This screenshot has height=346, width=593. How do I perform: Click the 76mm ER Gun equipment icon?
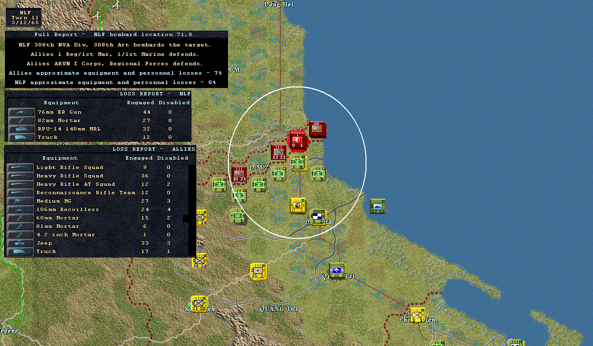21,112
